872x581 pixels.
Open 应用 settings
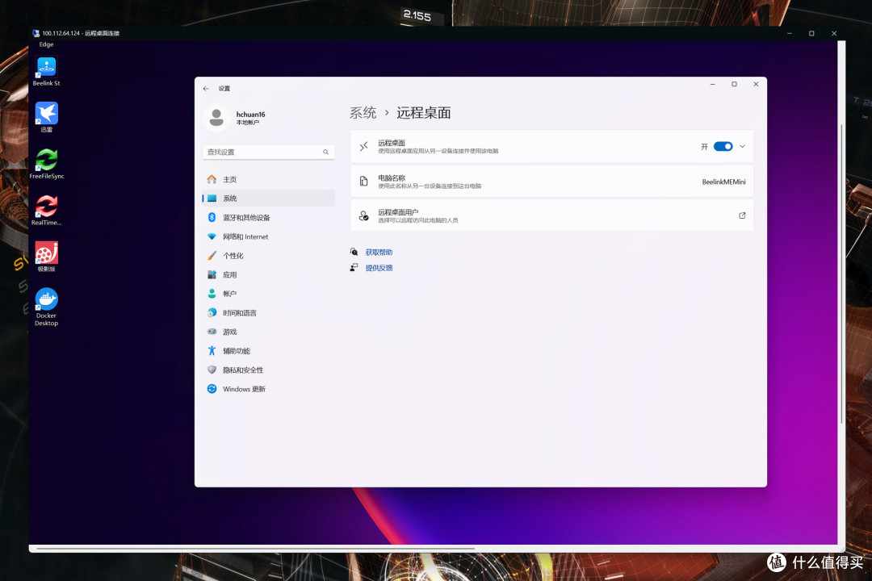click(269, 274)
